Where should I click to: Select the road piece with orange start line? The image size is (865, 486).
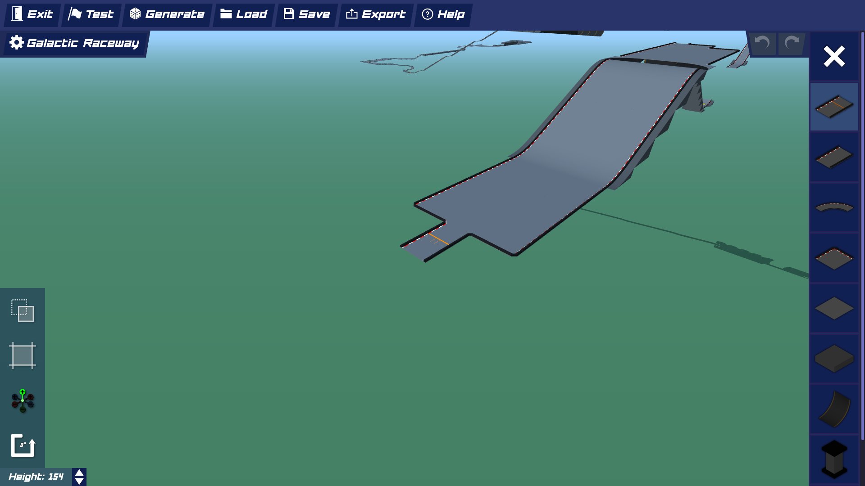click(834, 107)
